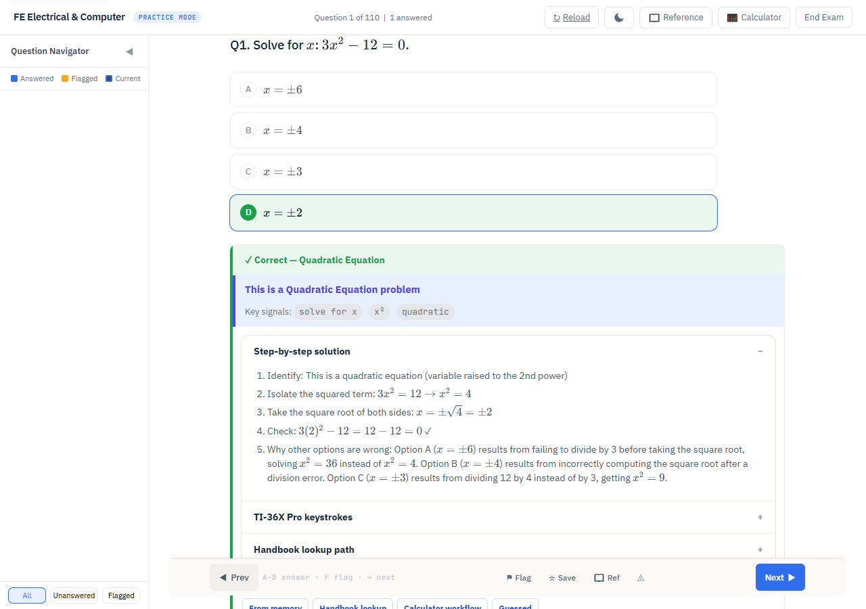Show only Flagged questions filter
Screen dimensions: 866x609
click(121, 595)
